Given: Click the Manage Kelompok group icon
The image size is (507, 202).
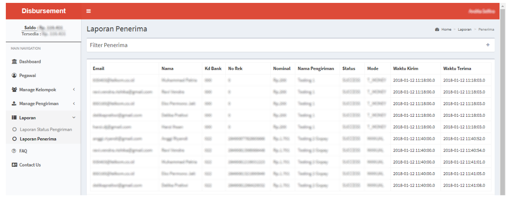Looking at the screenshot, I should coord(15,90).
